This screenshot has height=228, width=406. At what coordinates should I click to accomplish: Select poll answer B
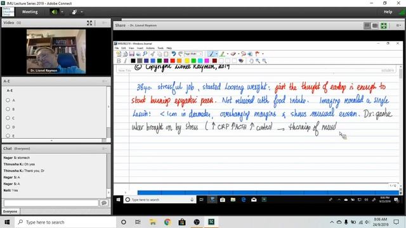click(8, 109)
